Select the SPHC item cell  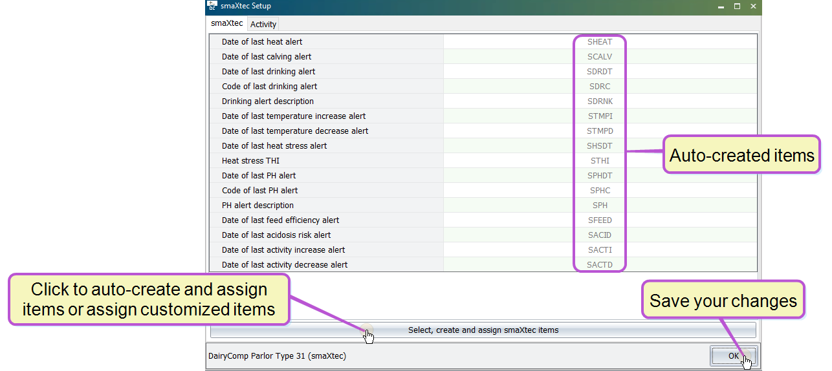click(x=600, y=190)
